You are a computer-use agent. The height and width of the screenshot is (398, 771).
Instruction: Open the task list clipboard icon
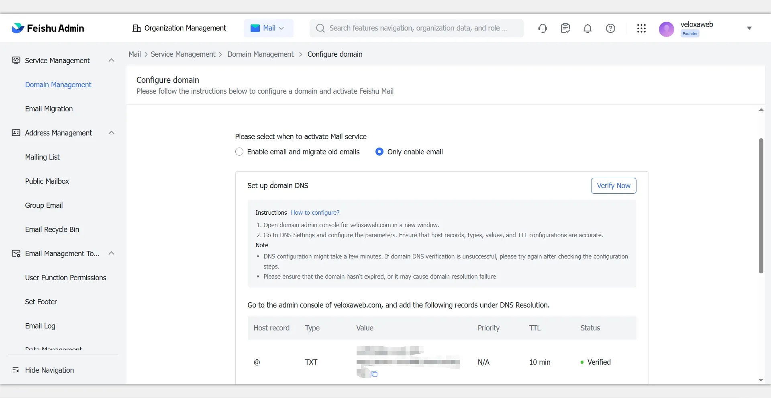click(565, 28)
